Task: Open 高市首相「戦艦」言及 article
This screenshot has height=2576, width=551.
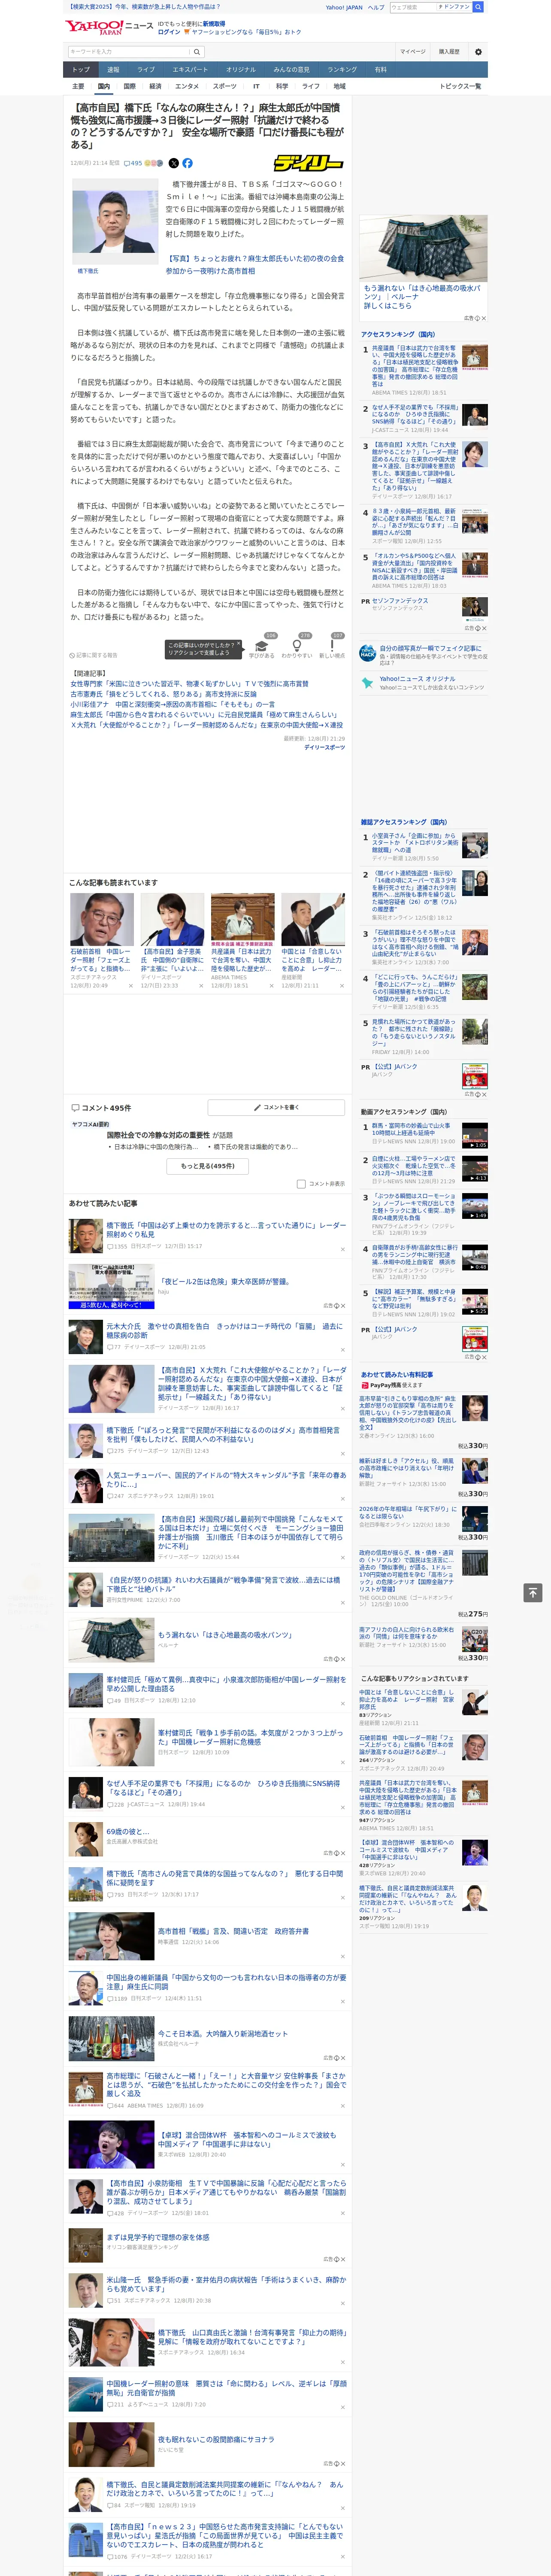Action: pos(233,1931)
